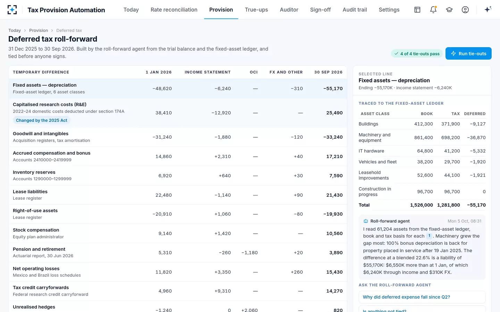Viewport: 500px width, 312px height.
Task: Select the Fixed assets — depreciation row
Action: point(178,88)
